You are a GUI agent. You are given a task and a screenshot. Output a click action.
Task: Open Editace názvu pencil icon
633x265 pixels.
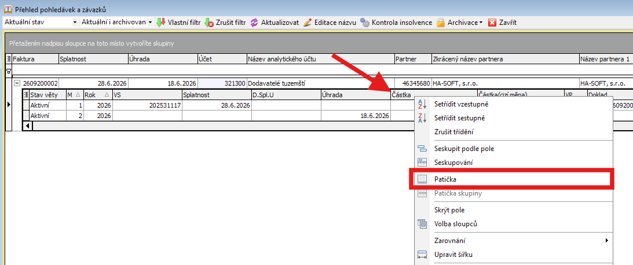coord(308,23)
